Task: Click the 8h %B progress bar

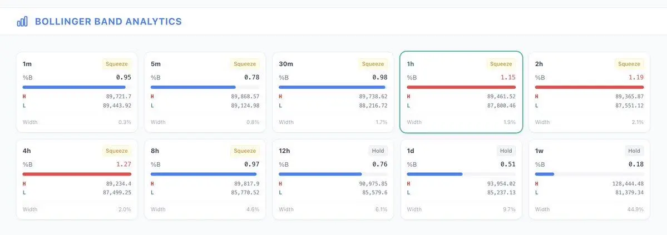Action: point(205,174)
